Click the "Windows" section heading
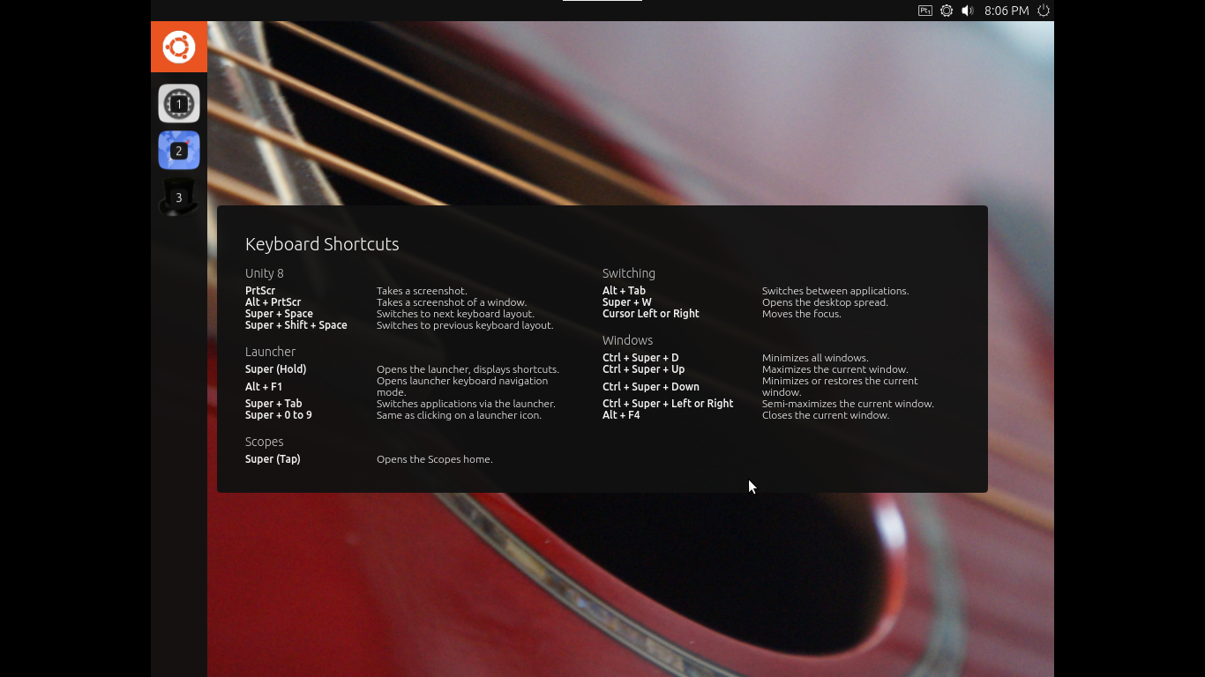Image resolution: width=1205 pixels, height=677 pixels. 627,340
